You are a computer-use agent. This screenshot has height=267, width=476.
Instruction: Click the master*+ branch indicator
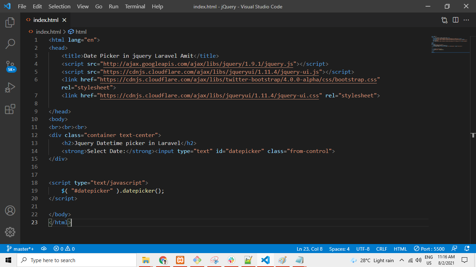tap(21, 249)
